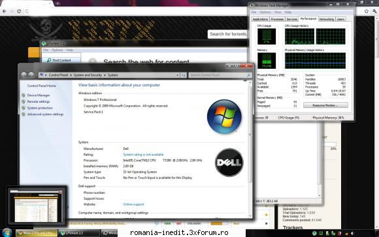Focus the 'Search for torrents' field

227,34
